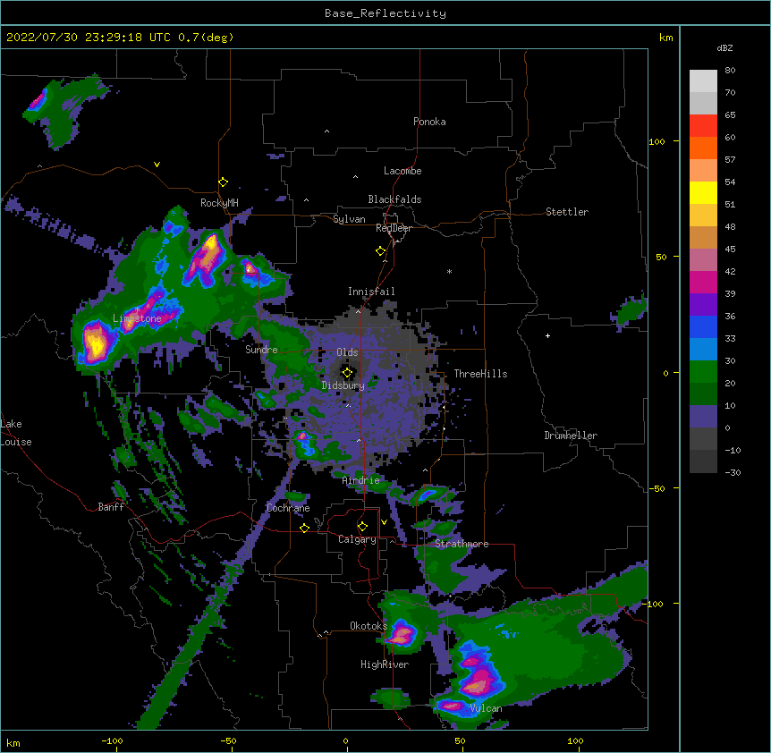Viewport: 771px width, 753px height.
Task: Click the Okotoks town label
Action: point(369,626)
